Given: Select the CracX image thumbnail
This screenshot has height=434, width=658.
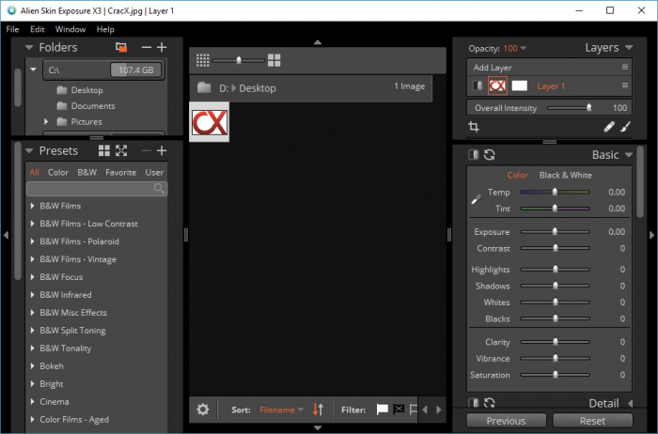Looking at the screenshot, I should tap(209, 122).
